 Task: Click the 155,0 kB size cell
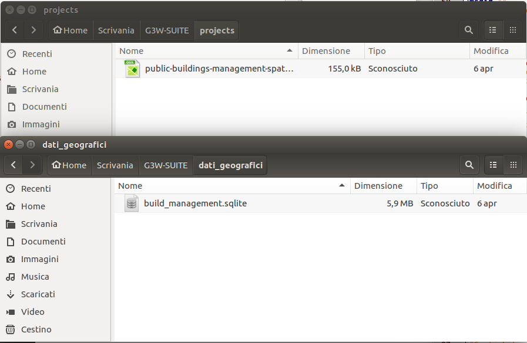pos(344,69)
